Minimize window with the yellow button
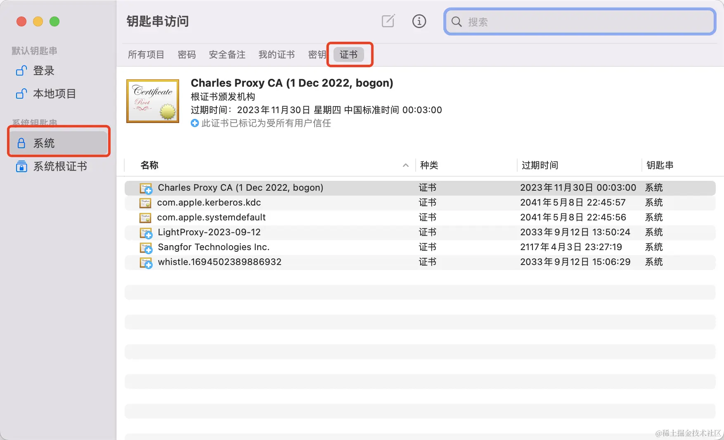This screenshot has width=724, height=440. [x=38, y=21]
